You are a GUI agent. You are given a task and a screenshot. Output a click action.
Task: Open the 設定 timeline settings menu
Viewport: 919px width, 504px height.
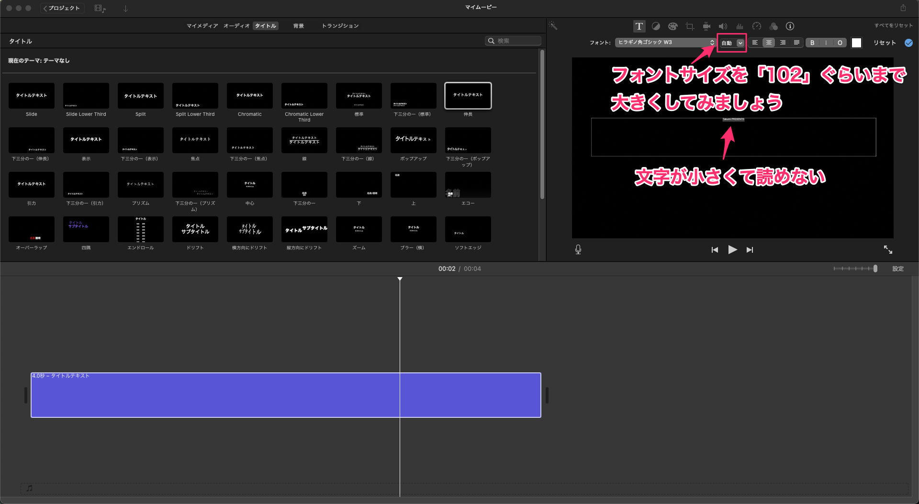pos(898,269)
